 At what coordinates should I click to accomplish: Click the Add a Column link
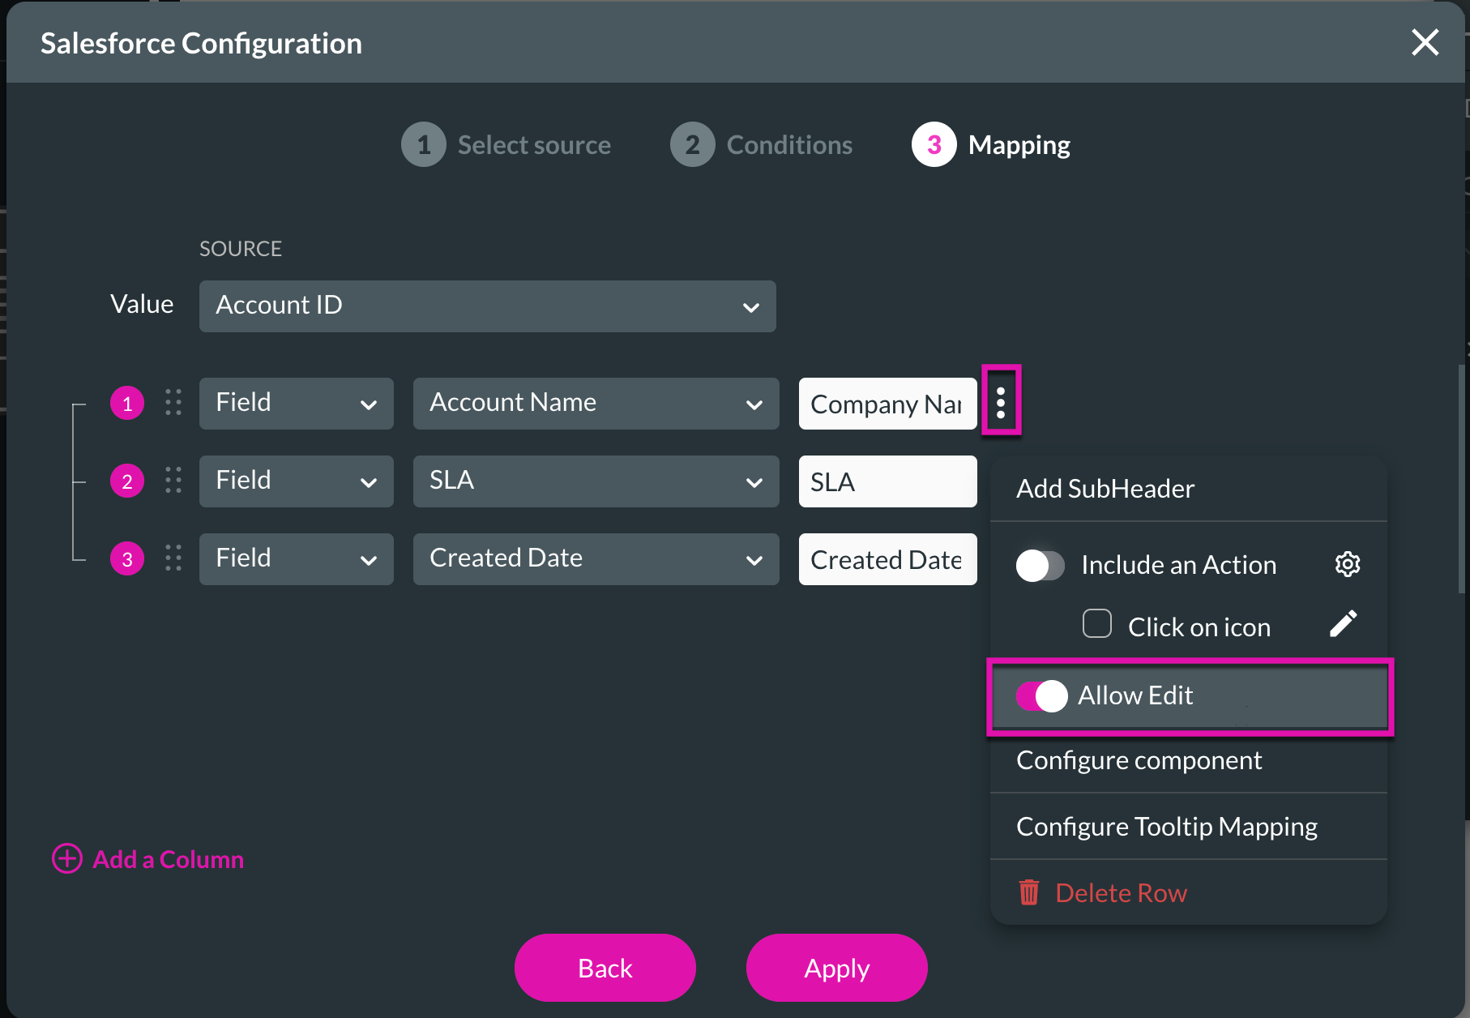point(168,859)
